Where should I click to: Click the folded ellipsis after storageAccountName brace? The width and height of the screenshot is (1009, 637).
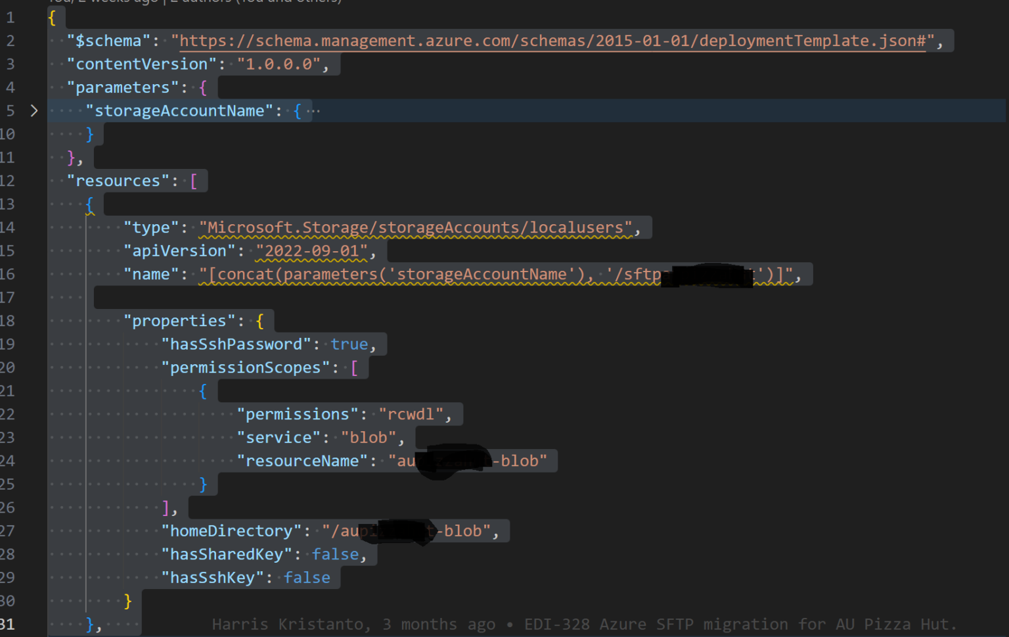[x=313, y=111]
